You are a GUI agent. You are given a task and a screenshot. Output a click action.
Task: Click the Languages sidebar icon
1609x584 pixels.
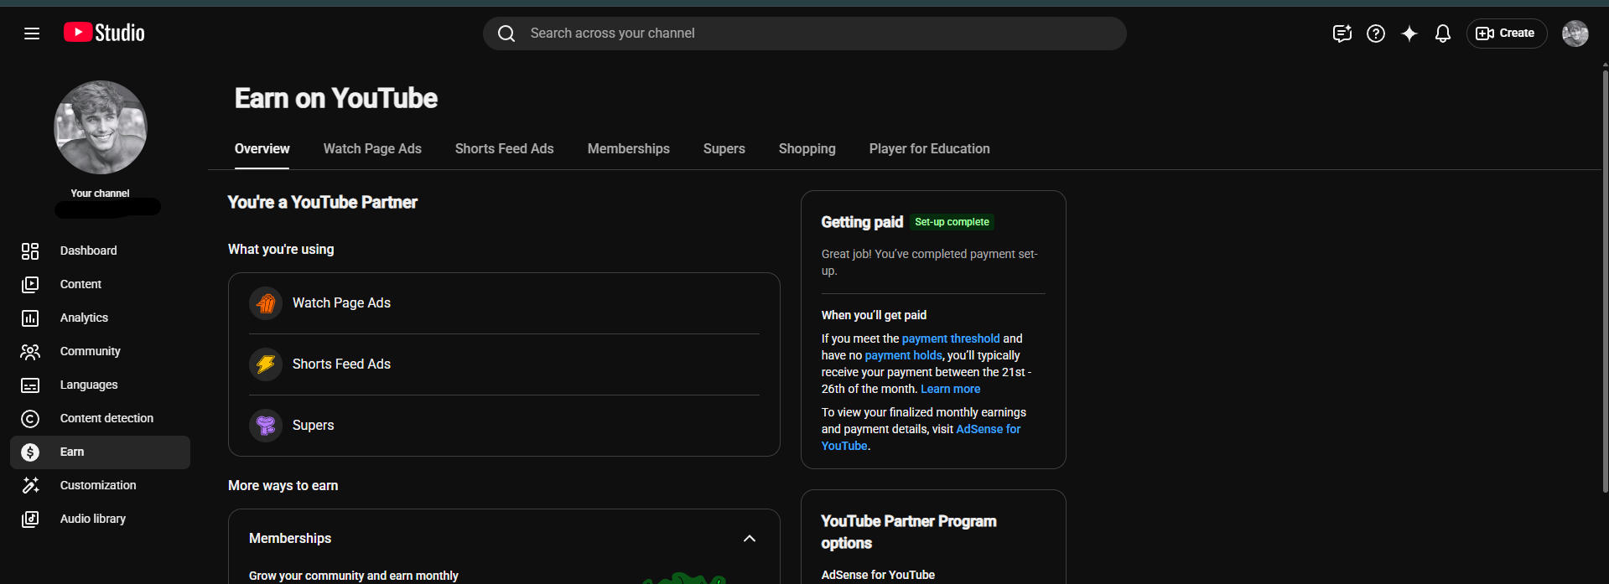[x=30, y=385]
